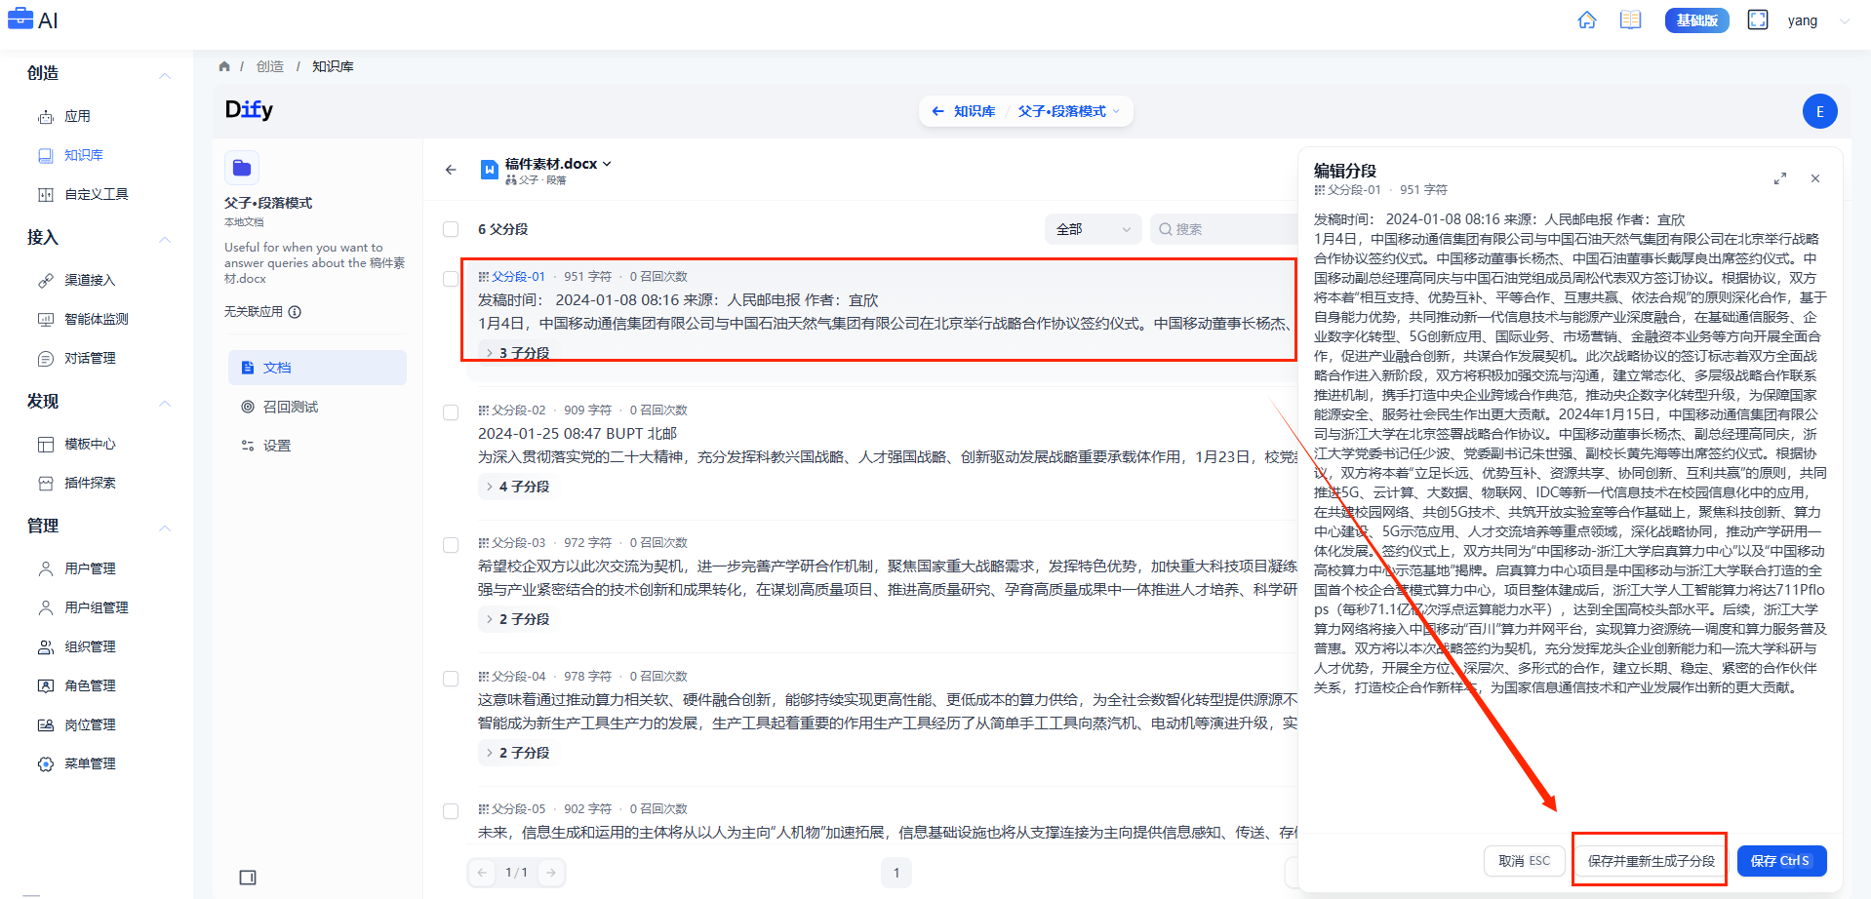Screen dimensions: 1871x899
Task: Expand 2 子分段 under 父分段-04
Action: pos(518,752)
